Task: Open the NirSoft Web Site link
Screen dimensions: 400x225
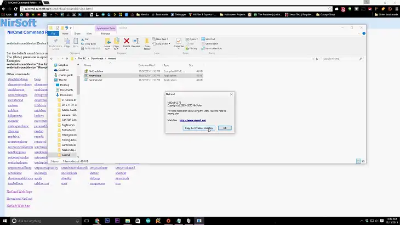Action: [18, 206]
